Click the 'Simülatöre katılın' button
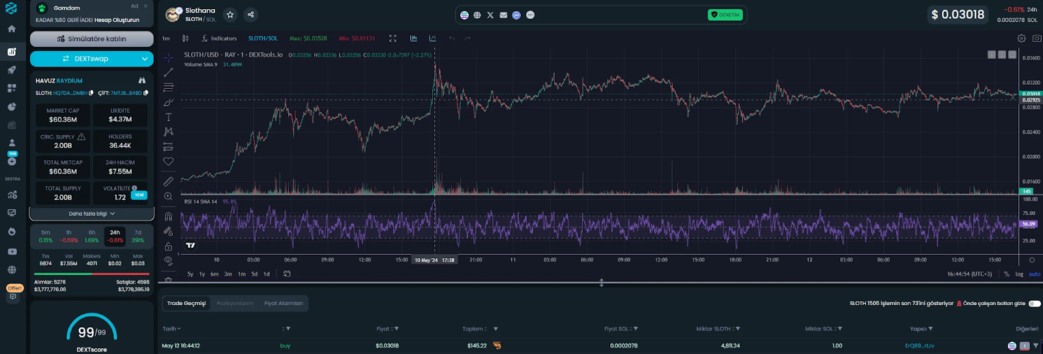The image size is (1043, 354). [x=92, y=39]
